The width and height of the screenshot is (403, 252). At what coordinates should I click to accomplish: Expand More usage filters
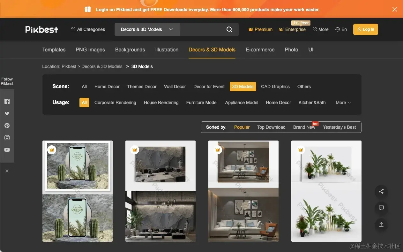coord(343,103)
